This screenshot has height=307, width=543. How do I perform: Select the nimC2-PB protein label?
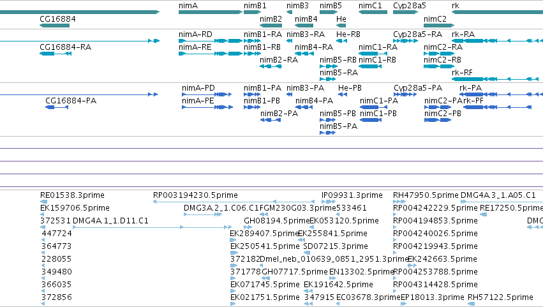tap(443, 114)
